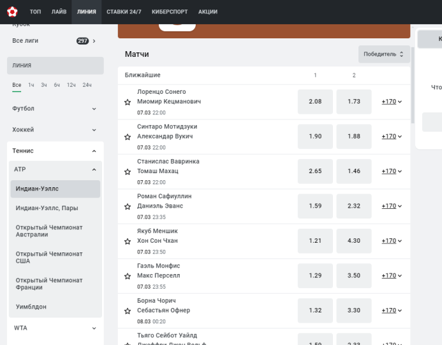Image resolution: width=442 pixels, height=345 pixels.
Task: Select Индиан-Уэллс tournament
Action: (55, 189)
